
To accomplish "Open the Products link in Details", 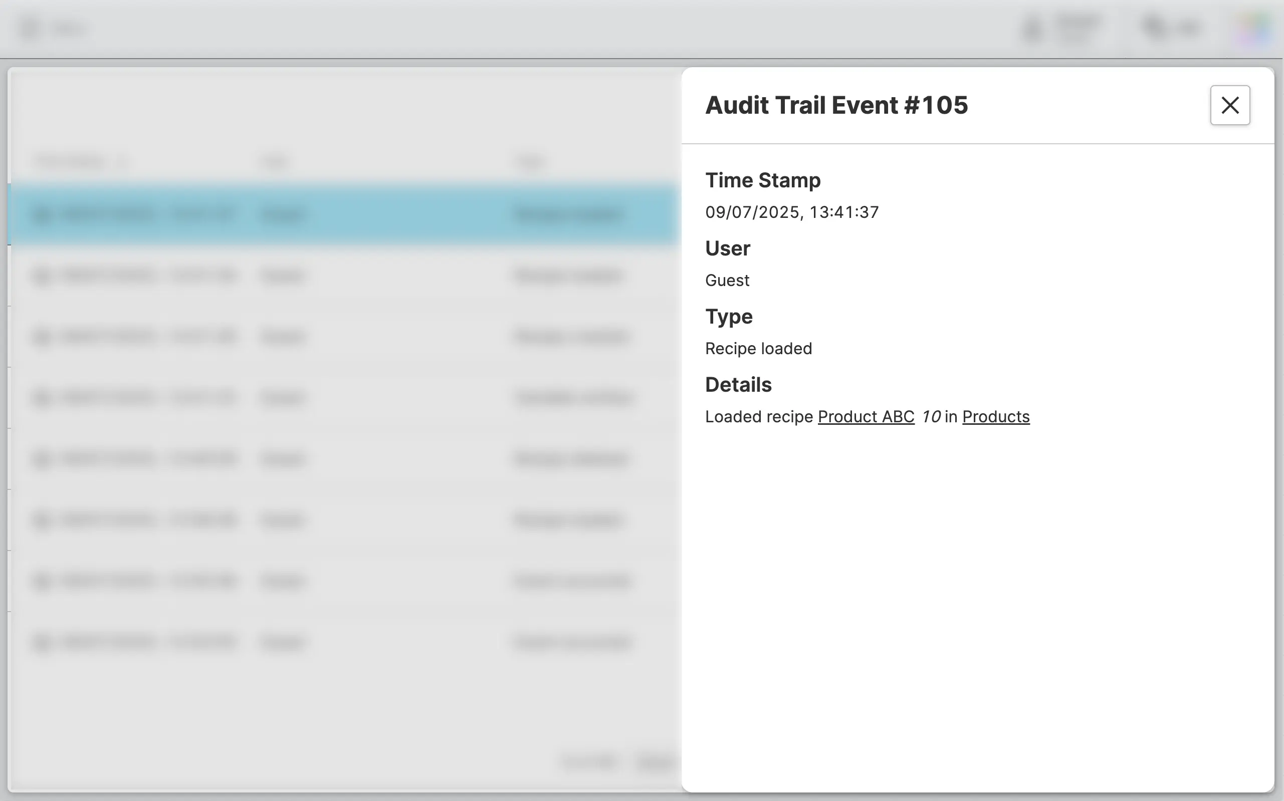I will pos(995,417).
